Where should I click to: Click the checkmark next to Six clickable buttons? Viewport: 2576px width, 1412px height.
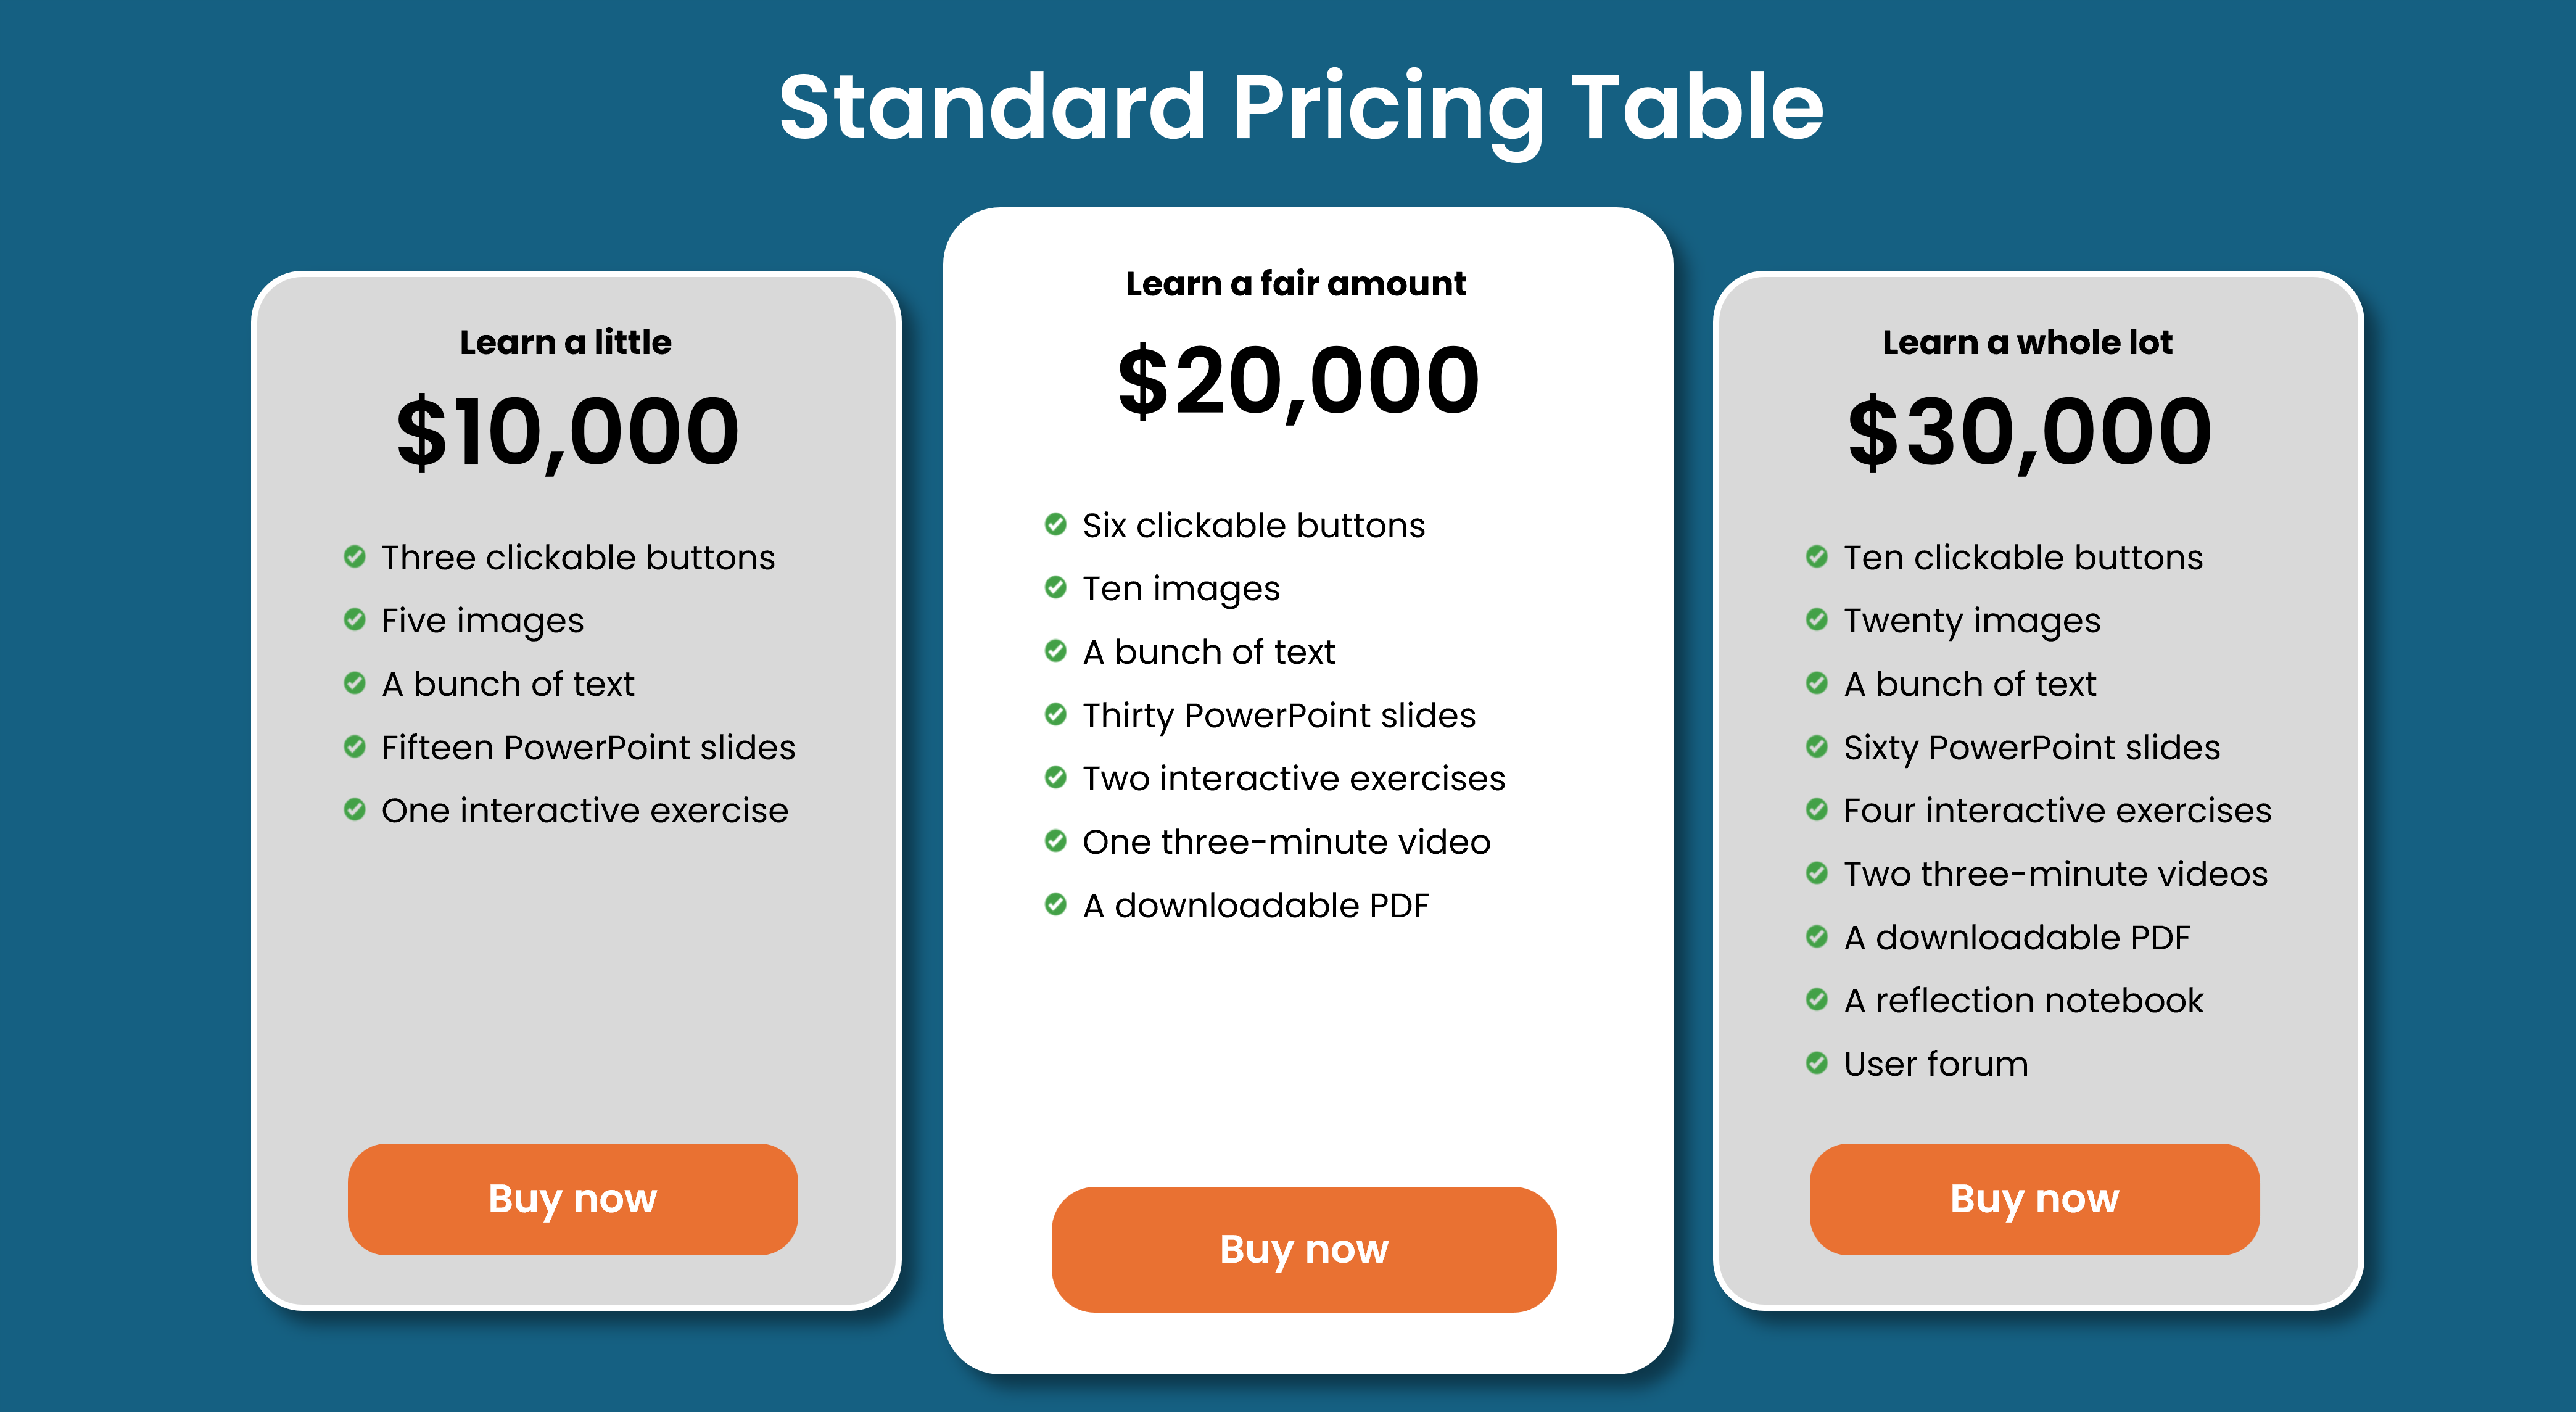(1056, 525)
